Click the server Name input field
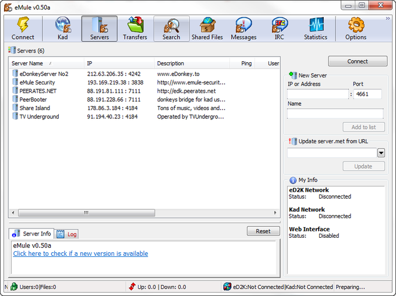Screen dimensions: 396x296 click(335, 114)
